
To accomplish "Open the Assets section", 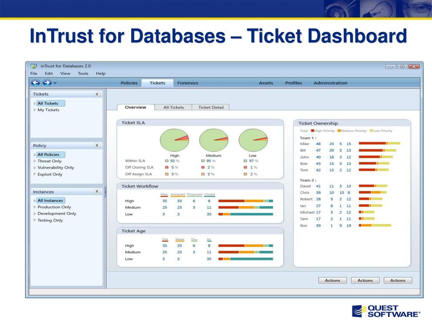I will tap(266, 83).
